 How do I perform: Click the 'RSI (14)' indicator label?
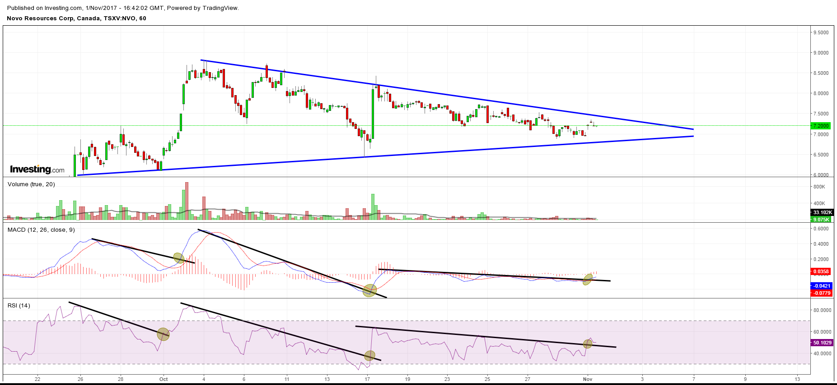(19, 306)
